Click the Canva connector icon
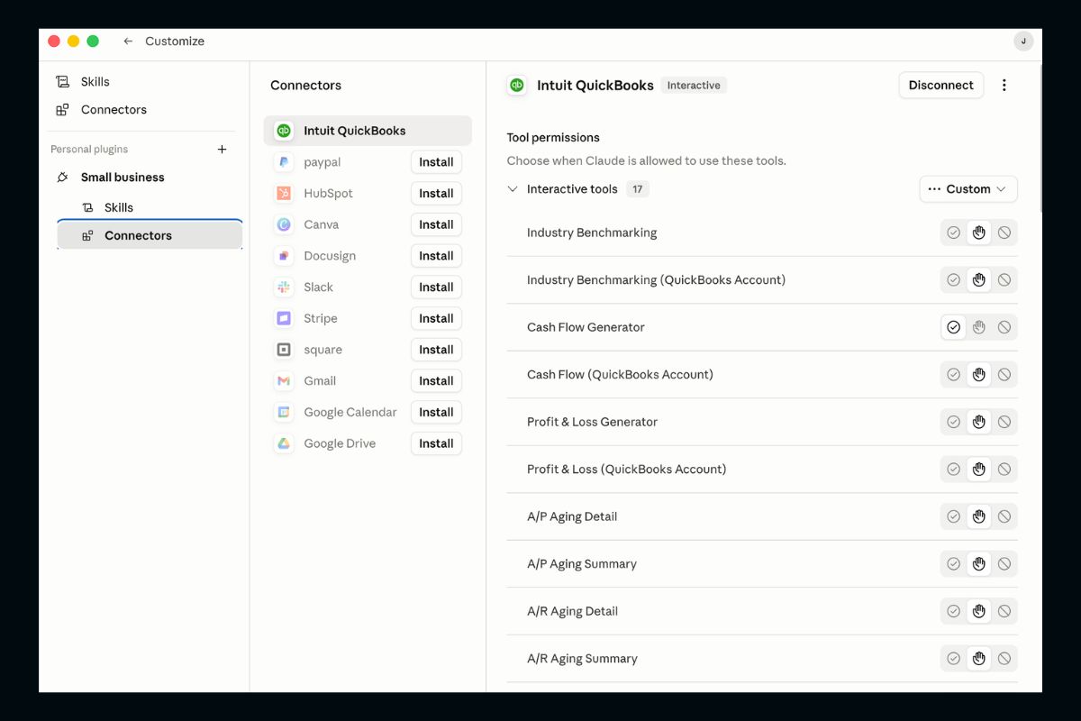The height and width of the screenshot is (721, 1081). click(x=284, y=224)
